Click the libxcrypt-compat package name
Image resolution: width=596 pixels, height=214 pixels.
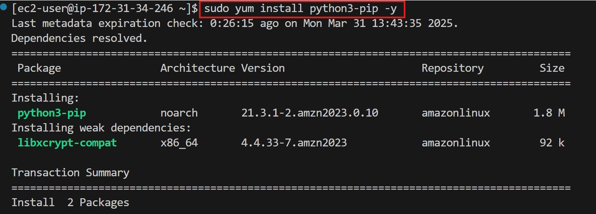point(67,143)
